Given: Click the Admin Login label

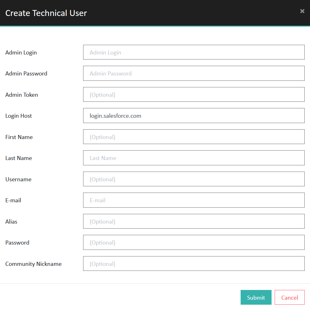Looking at the screenshot, I should [21, 53].
